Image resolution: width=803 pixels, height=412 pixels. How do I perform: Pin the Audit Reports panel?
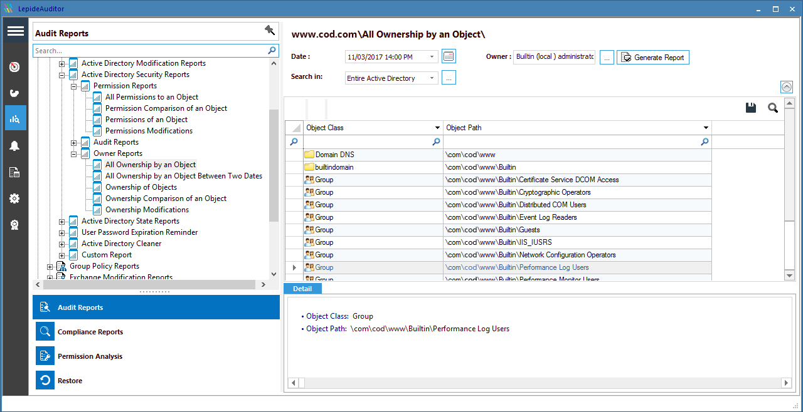270,30
